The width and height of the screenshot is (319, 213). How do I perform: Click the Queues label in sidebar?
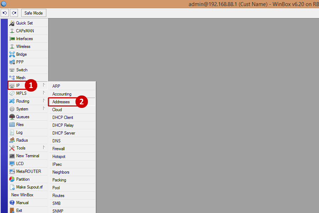(23, 117)
